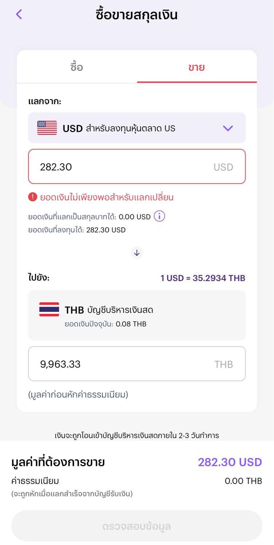This screenshot has width=274, height=545.
Task: Expand the USD currency dropdown chevron
Action: pyautogui.click(x=228, y=128)
